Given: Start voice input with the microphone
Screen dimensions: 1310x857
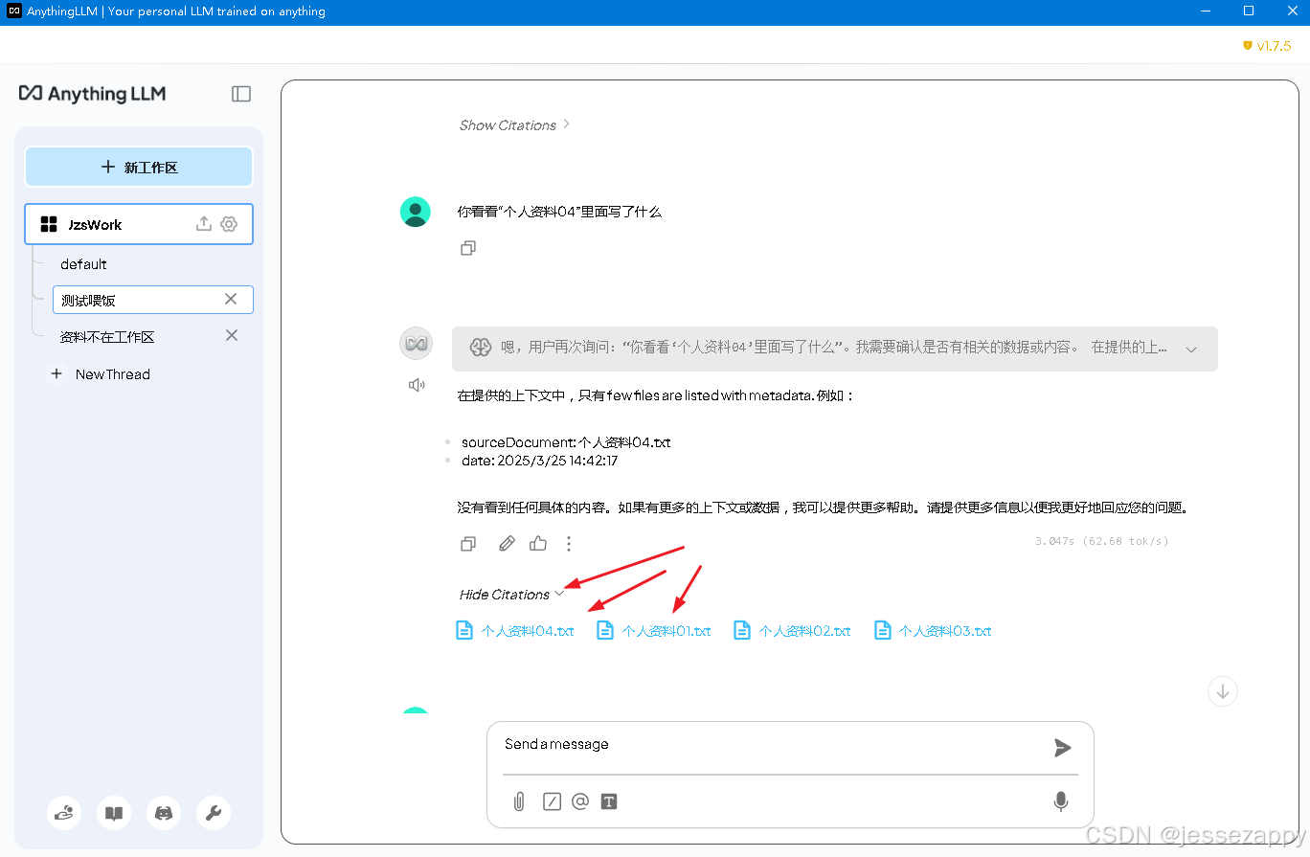Looking at the screenshot, I should pyautogui.click(x=1061, y=801).
